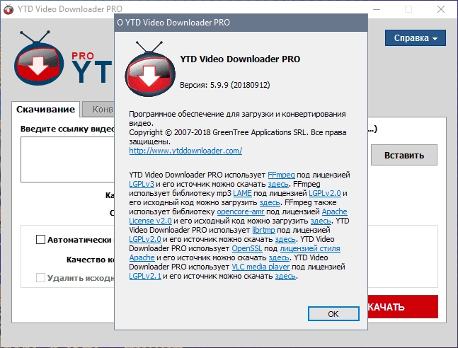This screenshot has height=348, width=458.
Task: Open the VLC media player link
Action: point(261,267)
